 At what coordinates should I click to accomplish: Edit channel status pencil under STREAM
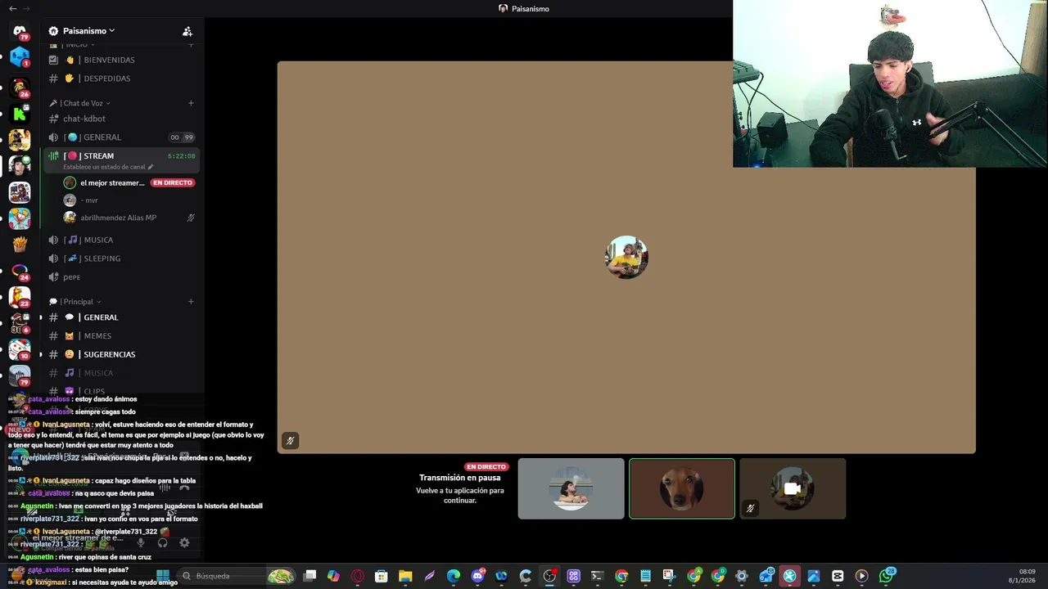(150, 167)
